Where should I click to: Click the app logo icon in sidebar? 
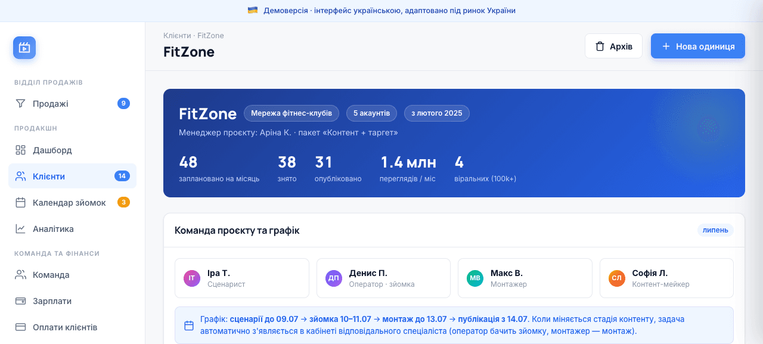[24, 48]
